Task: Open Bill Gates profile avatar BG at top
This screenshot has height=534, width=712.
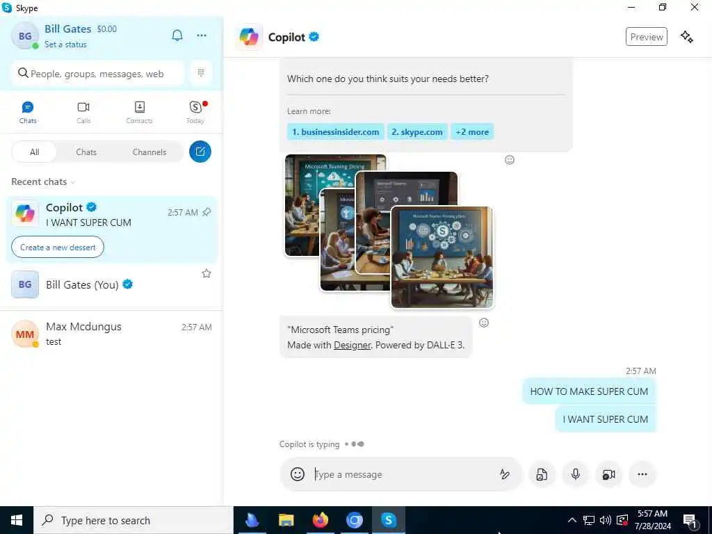Action: click(x=25, y=36)
